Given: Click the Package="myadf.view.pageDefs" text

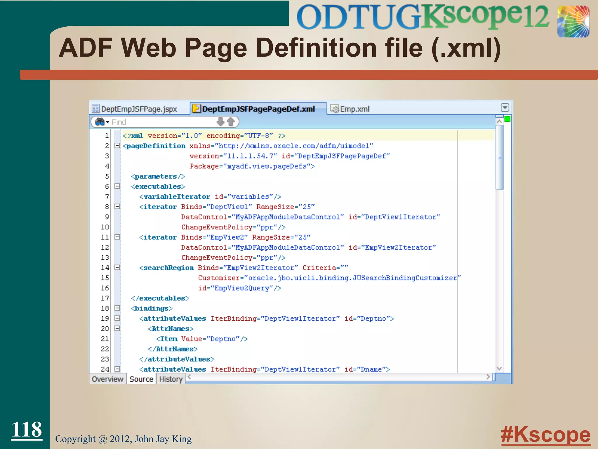Looking at the screenshot, I should click(250, 166).
